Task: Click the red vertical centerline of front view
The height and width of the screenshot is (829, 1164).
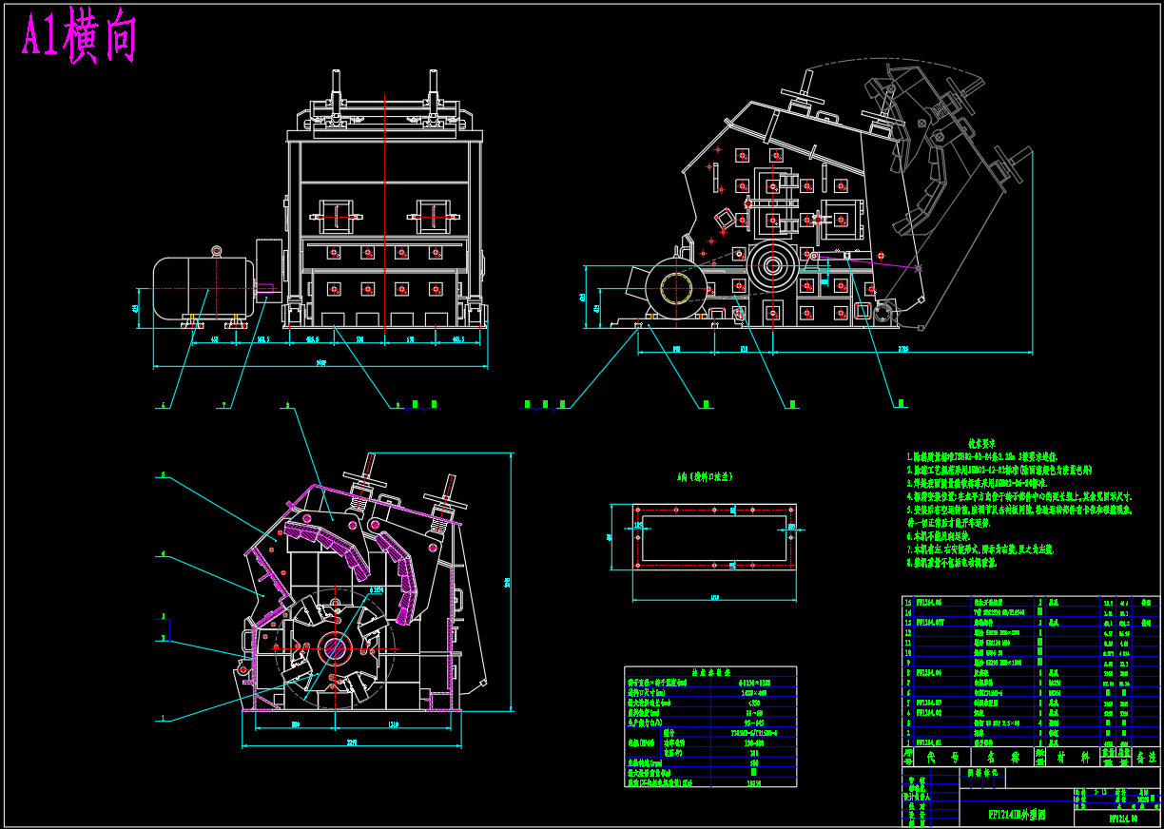Action: coord(384,213)
